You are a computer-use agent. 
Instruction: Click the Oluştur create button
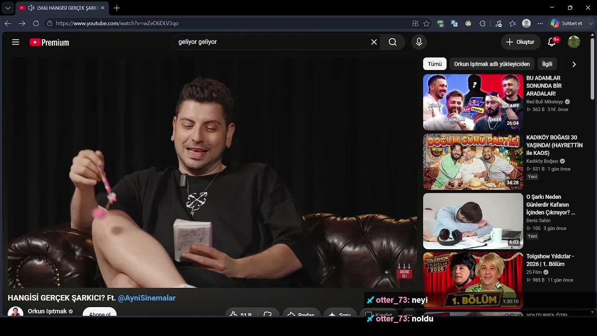pyautogui.click(x=521, y=42)
